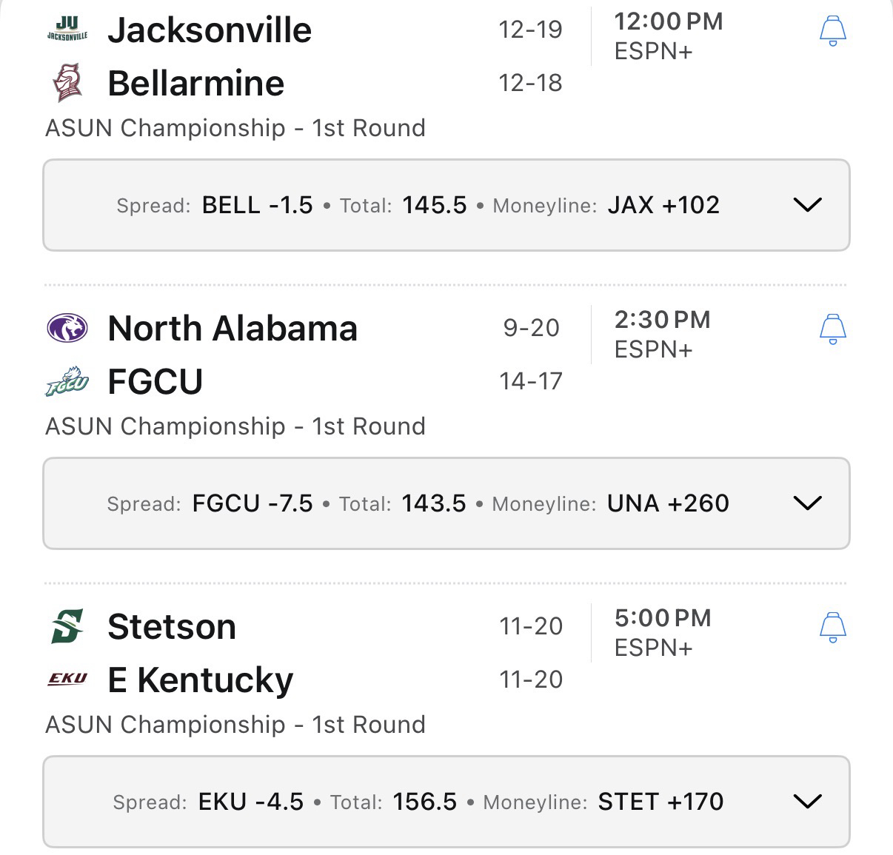The image size is (893, 855).
Task: Click the Stetson S logo
Action: point(67,626)
